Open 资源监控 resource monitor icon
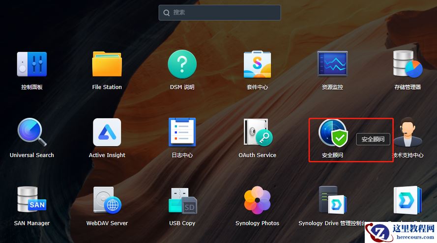This screenshot has height=243, width=437. pyautogui.click(x=332, y=64)
